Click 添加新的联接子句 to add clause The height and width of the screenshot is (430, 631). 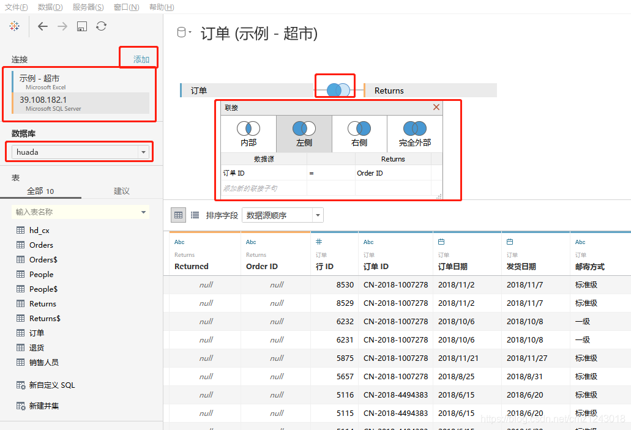(x=250, y=188)
